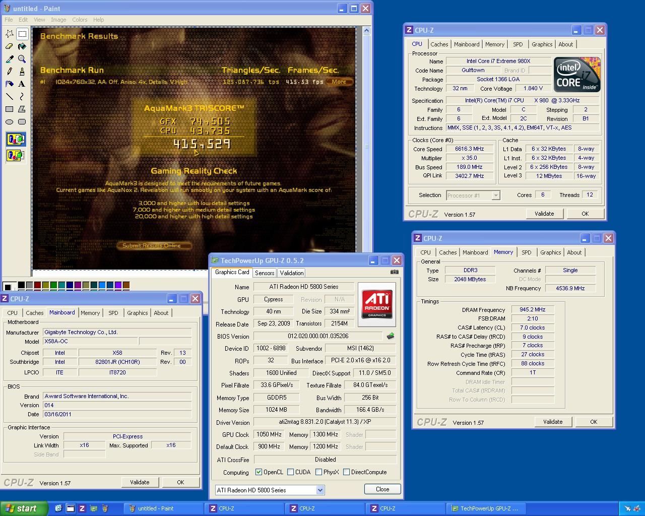Choose the Brush tool in Paint

click(x=22, y=71)
